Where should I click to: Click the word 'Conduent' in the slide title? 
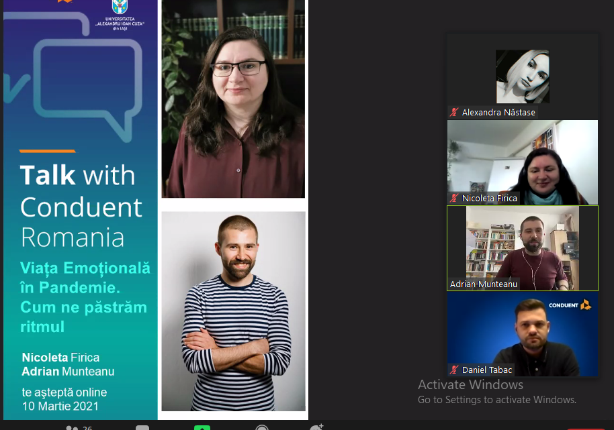click(x=81, y=207)
